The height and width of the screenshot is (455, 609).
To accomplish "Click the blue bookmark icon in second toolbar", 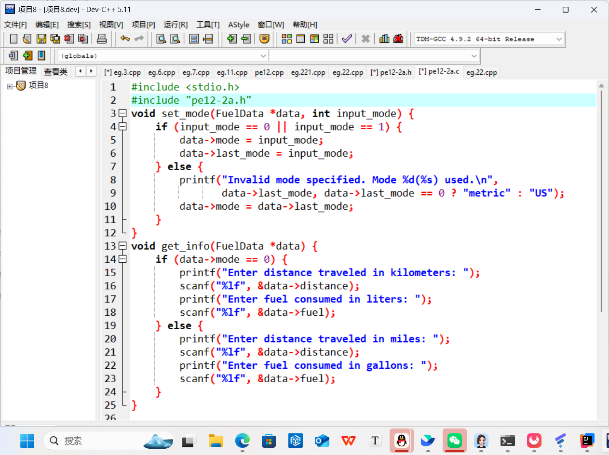I will pos(41,56).
